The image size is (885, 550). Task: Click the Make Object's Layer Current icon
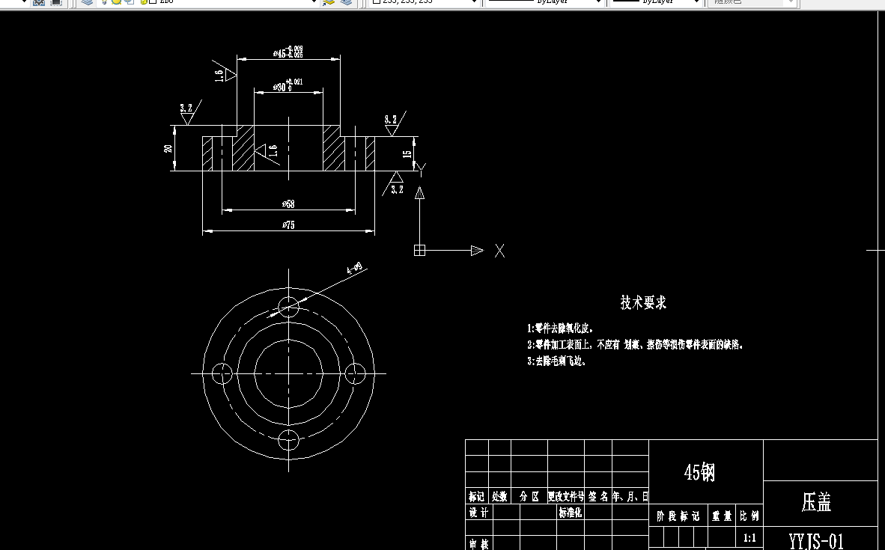click(x=328, y=2)
